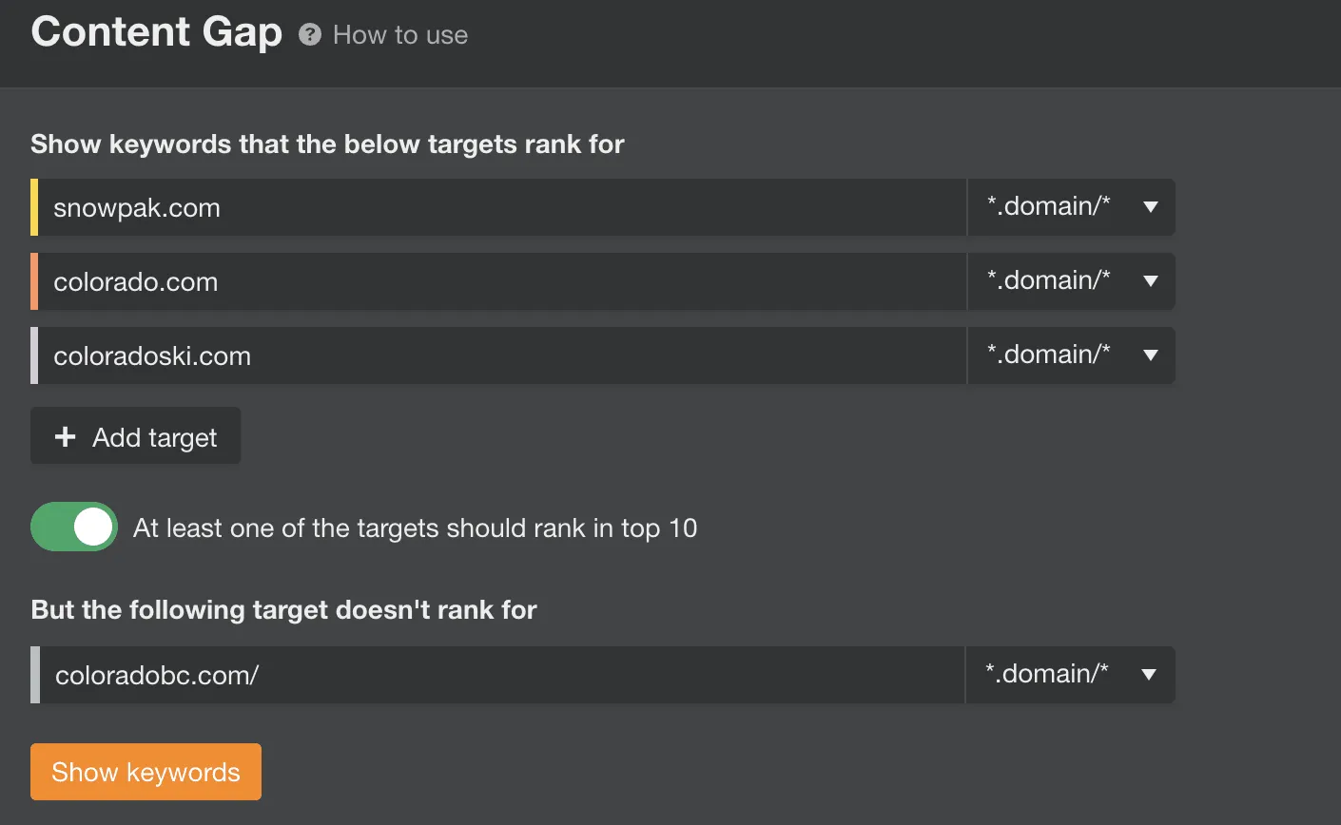
Task: Open the How to use link
Action: click(399, 35)
